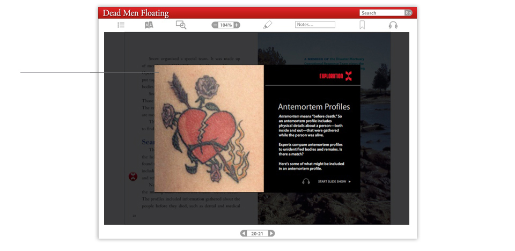Click the red X Exploration icon in popup
515x251 pixels.
[x=349, y=76]
